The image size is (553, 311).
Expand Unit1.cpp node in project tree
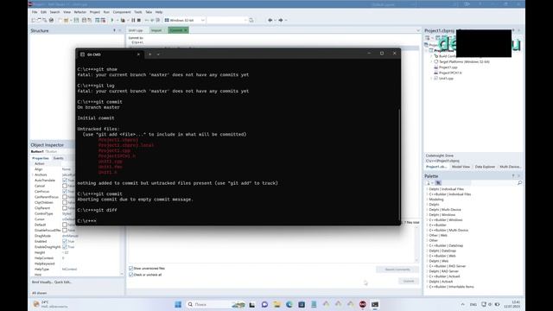click(431, 79)
